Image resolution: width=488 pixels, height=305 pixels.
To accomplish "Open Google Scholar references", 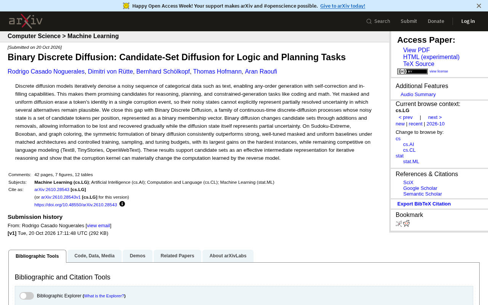I will (x=420, y=188).
